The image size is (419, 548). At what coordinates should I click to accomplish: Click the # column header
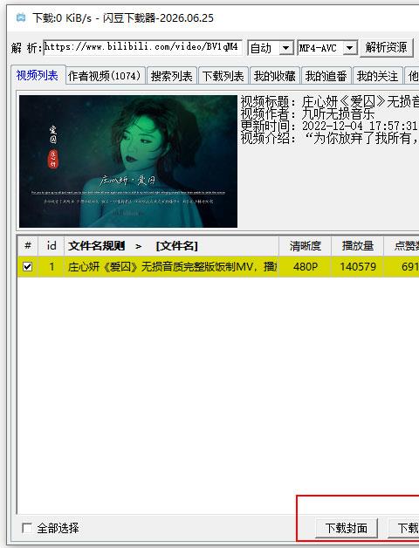click(x=28, y=246)
